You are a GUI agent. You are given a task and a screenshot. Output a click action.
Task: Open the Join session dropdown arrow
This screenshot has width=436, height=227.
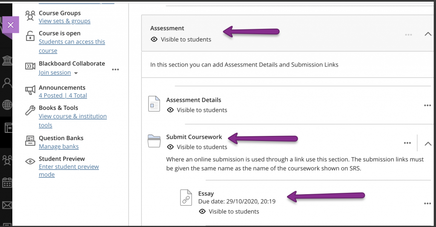pyautogui.click(x=76, y=73)
